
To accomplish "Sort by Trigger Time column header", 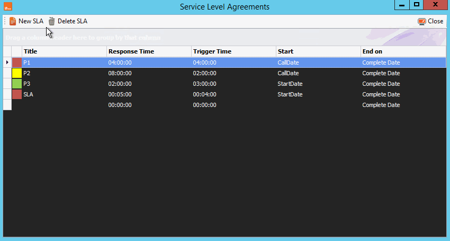I will (233, 51).
